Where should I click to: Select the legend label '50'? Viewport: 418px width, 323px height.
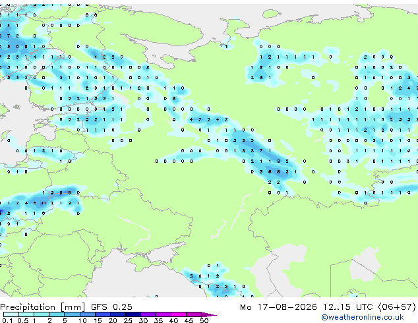click(x=204, y=320)
